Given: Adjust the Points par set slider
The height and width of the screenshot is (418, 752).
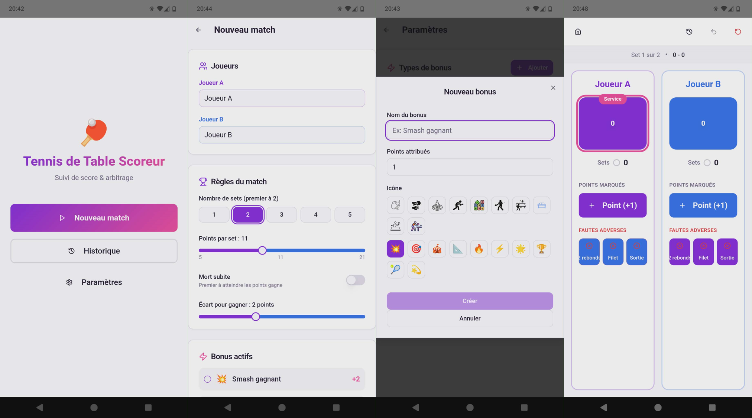Looking at the screenshot, I should 262,250.
